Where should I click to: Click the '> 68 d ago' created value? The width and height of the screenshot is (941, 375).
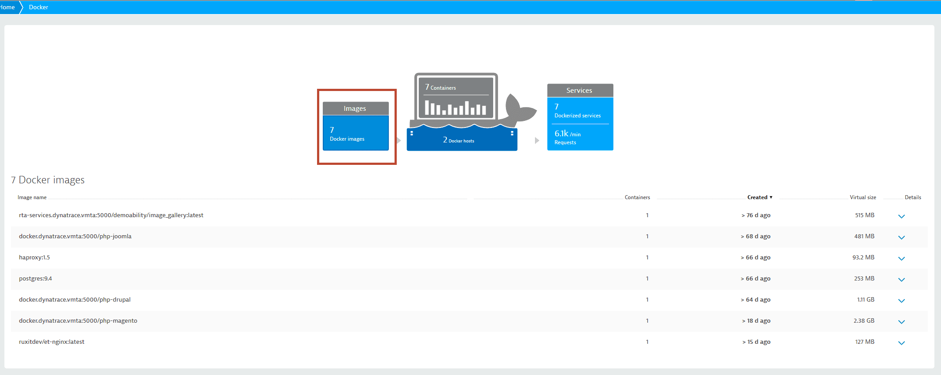[x=756, y=236]
